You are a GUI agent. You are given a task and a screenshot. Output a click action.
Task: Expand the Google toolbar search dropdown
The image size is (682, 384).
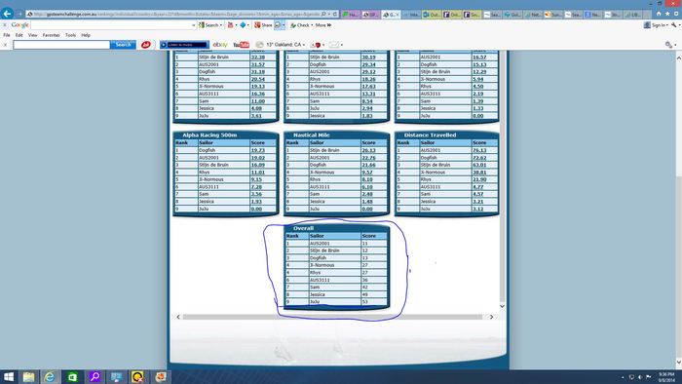(194, 25)
